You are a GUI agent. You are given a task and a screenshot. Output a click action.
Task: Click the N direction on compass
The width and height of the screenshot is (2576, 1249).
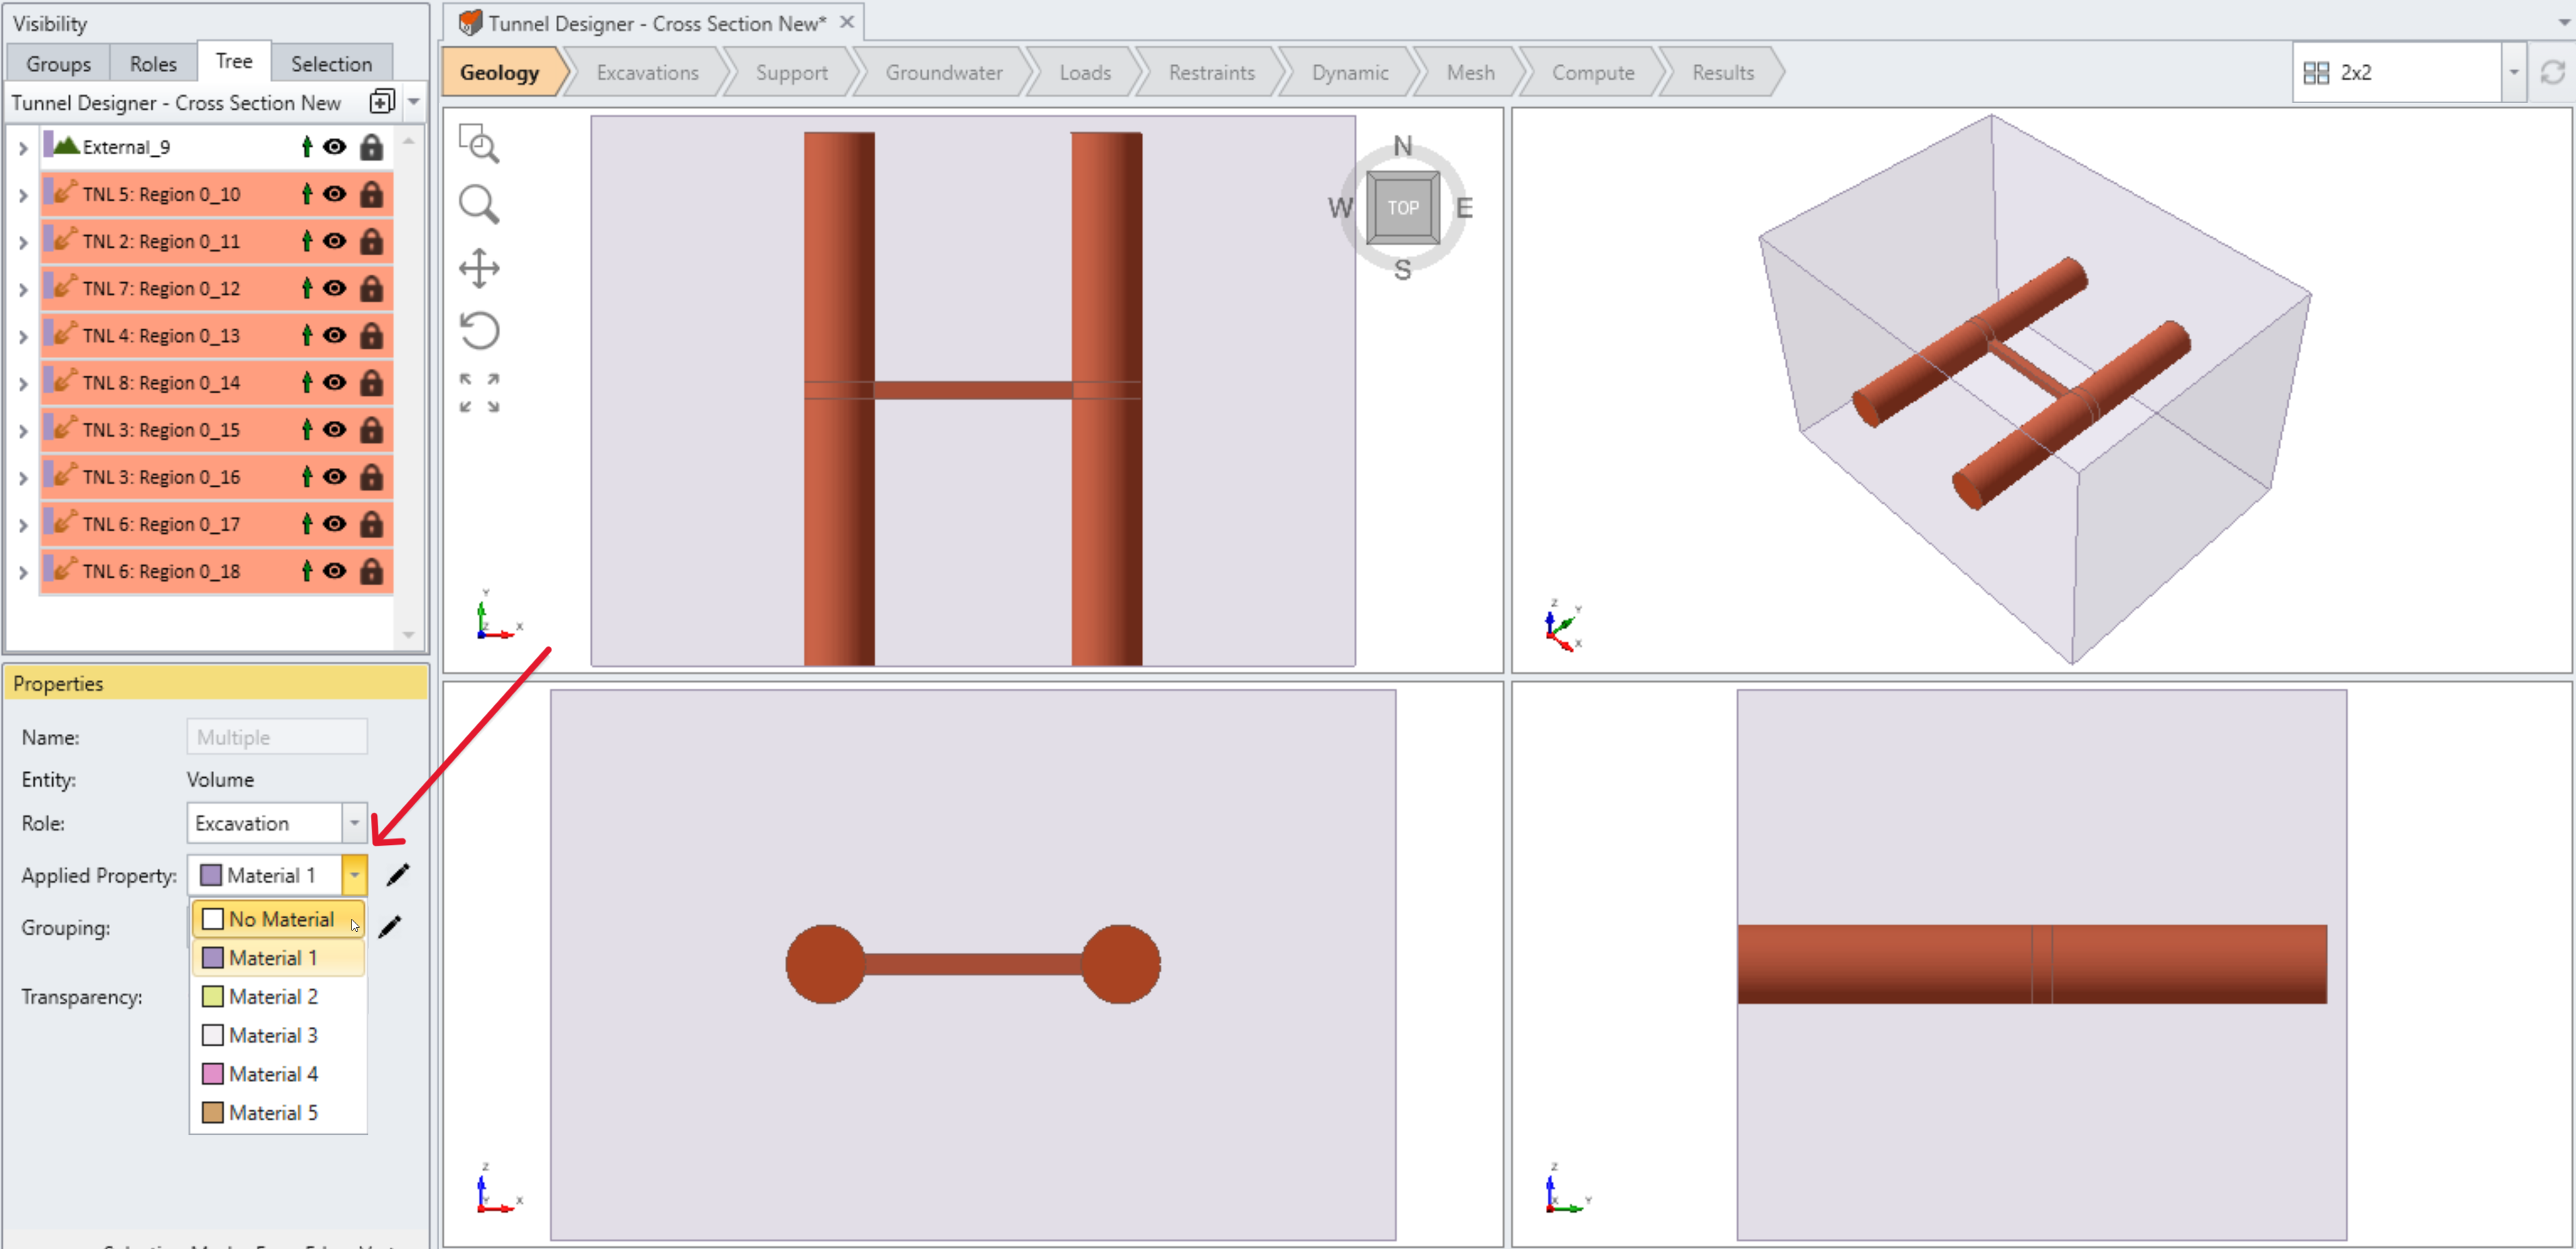(1402, 146)
